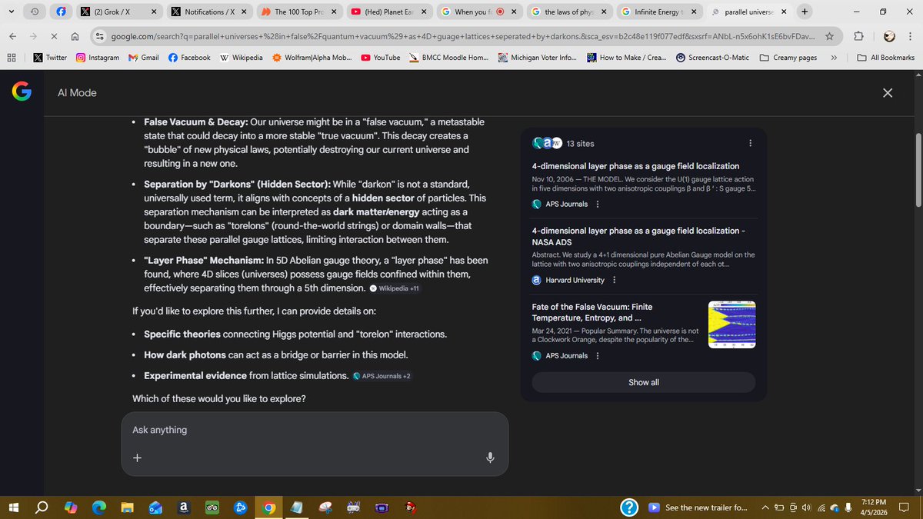Open more options for 13 sites panel

click(x=751, y=143)
